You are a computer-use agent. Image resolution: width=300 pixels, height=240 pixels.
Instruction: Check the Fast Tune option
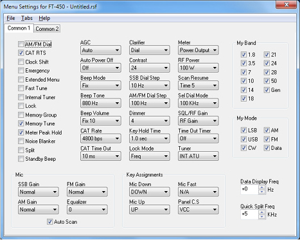pos(21,88)
